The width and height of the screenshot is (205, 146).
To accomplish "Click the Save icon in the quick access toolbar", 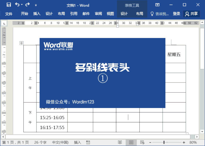I will click(x=9, y=5).
